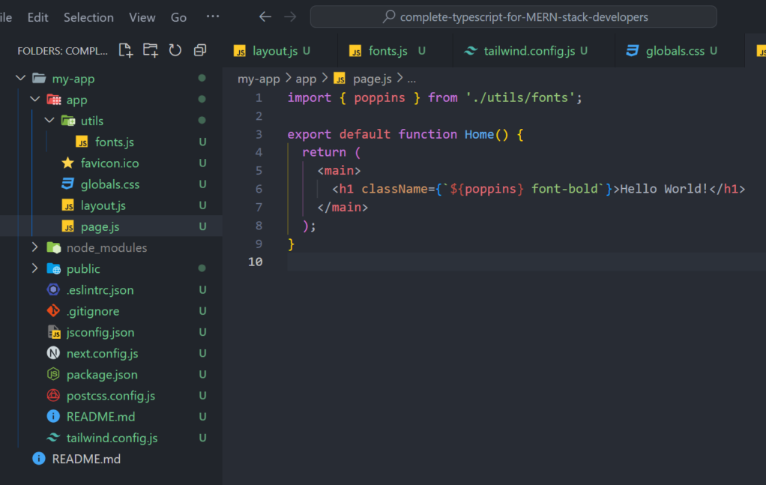
Task: Collapse all folders in explorer
Action: [200, 50]
